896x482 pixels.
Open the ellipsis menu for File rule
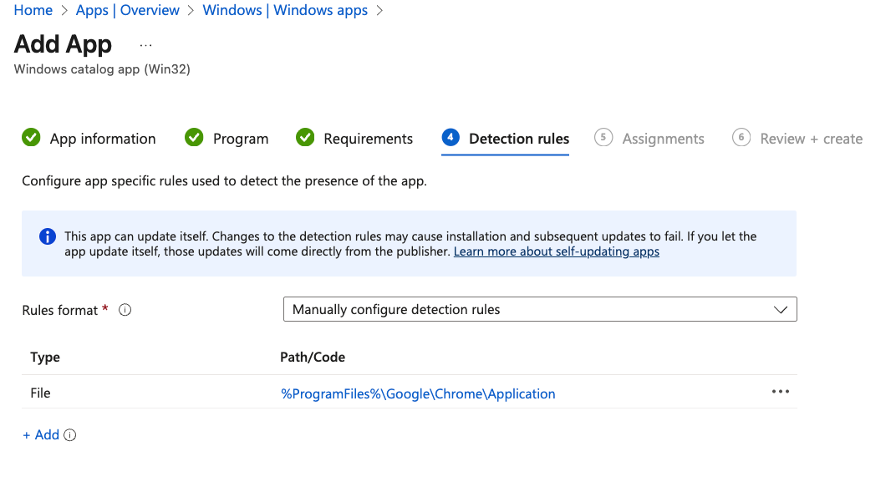click(x=781, y=392)
